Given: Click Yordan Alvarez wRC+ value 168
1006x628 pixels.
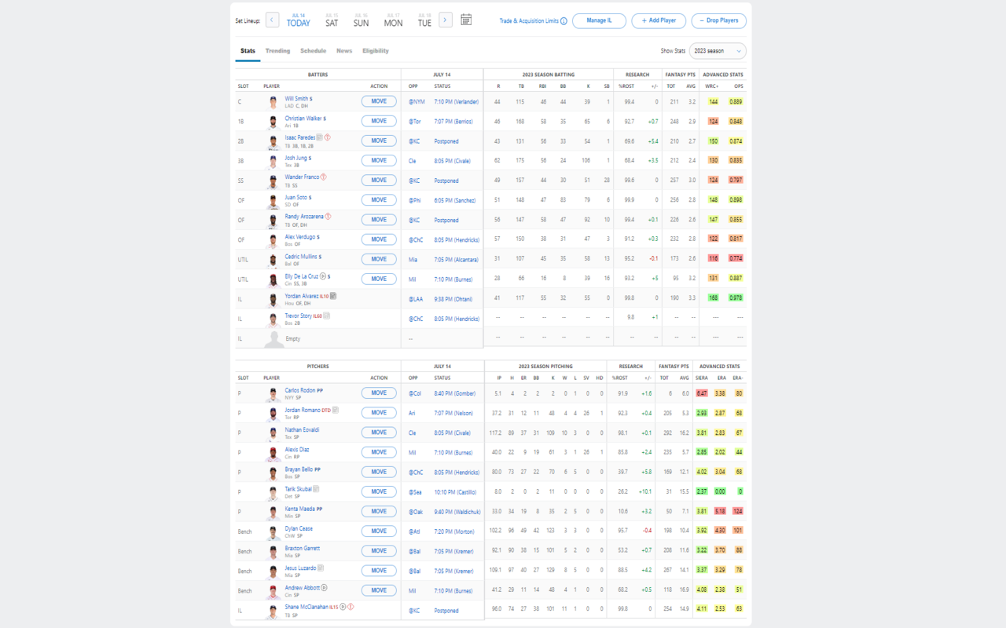Looking at the screenshot, I should click(713, 298).
